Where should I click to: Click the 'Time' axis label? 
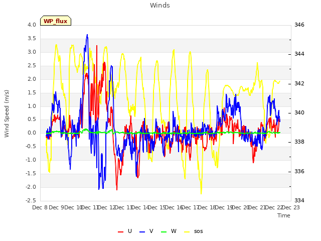284,215
